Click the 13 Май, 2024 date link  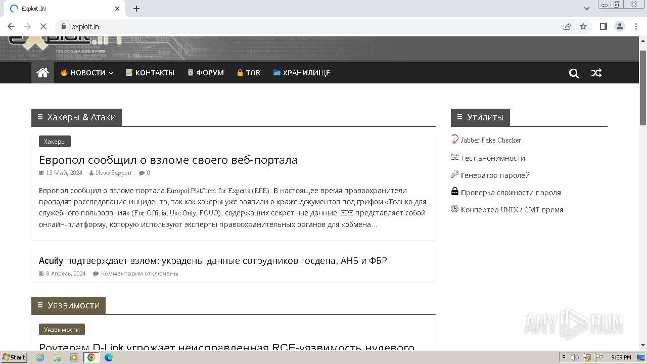[64, 173]
